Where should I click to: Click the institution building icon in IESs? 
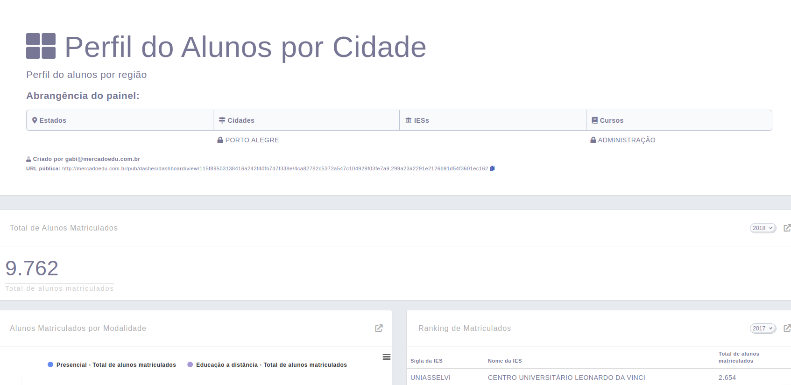[409, 120]
